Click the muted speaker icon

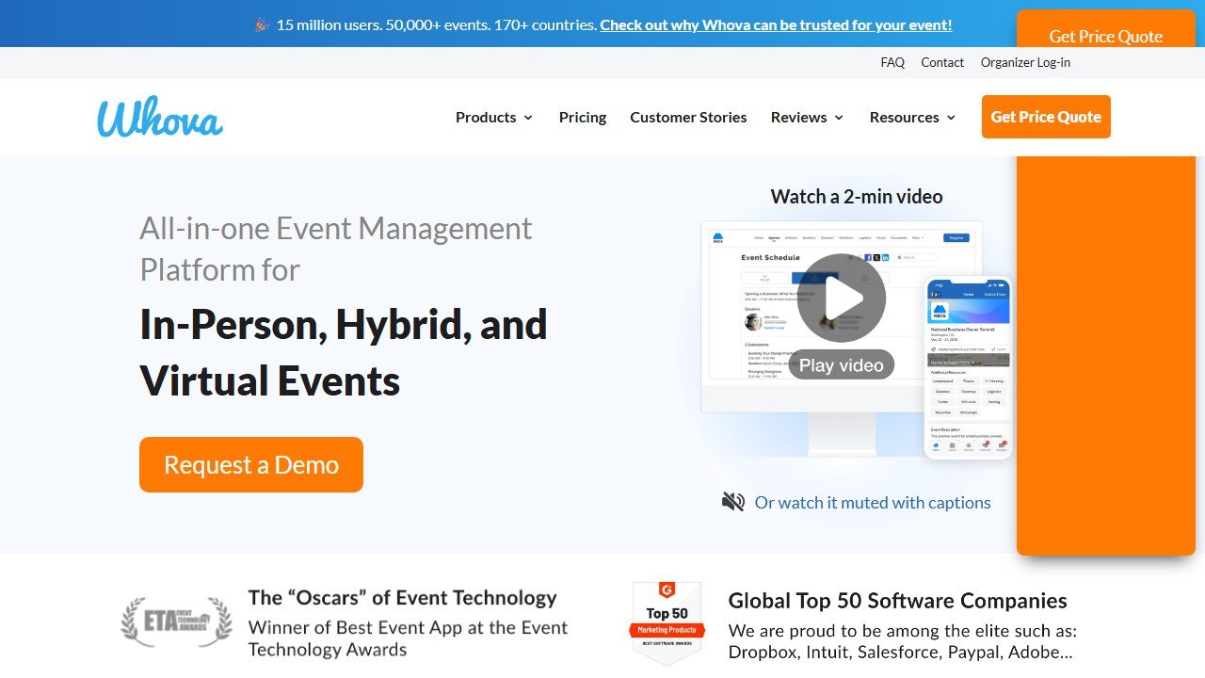733,502
